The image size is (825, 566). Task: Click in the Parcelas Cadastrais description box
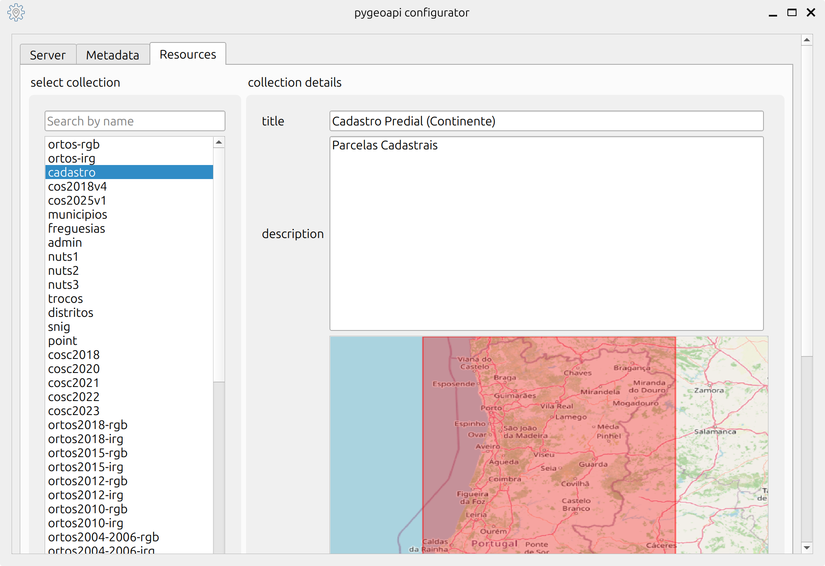(x=547, y=233)
